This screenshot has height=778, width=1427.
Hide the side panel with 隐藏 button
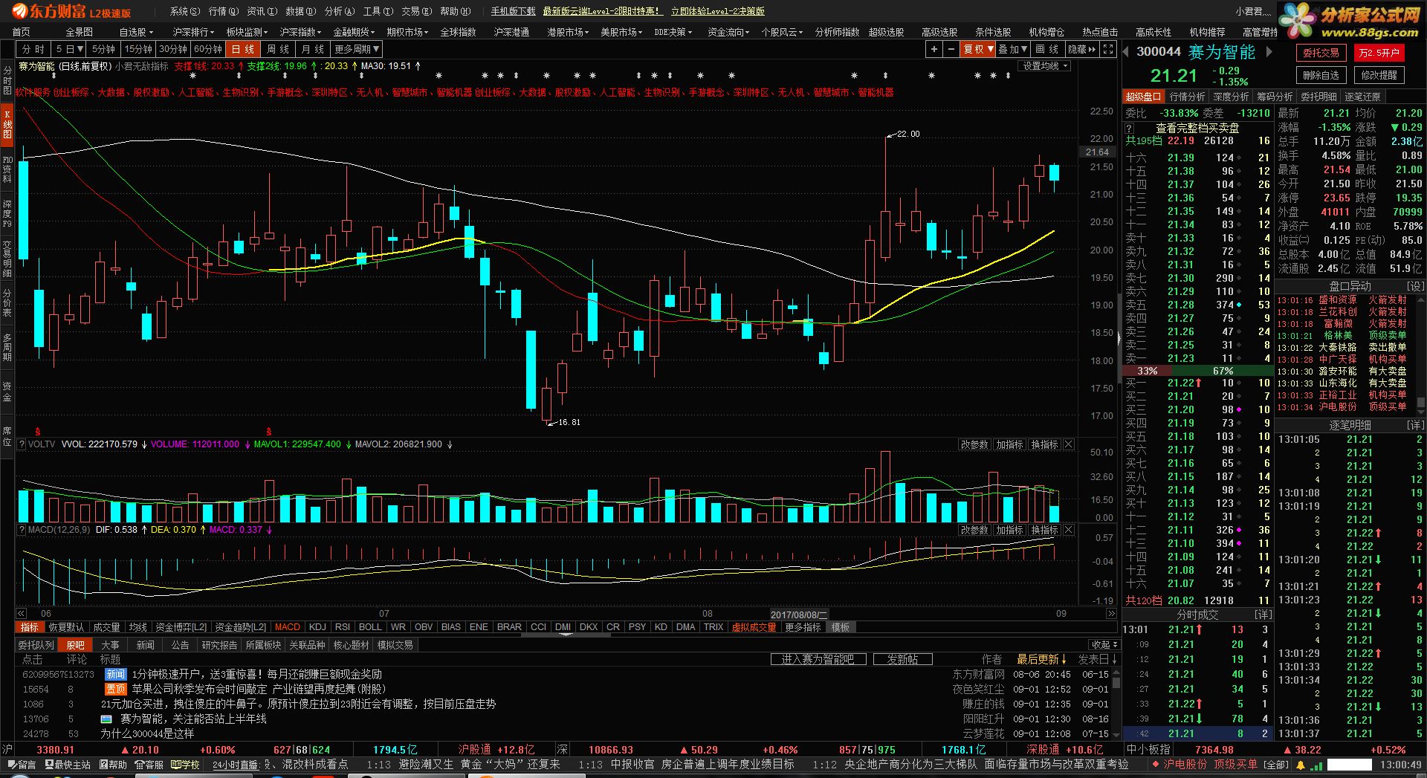point(1081,49)
